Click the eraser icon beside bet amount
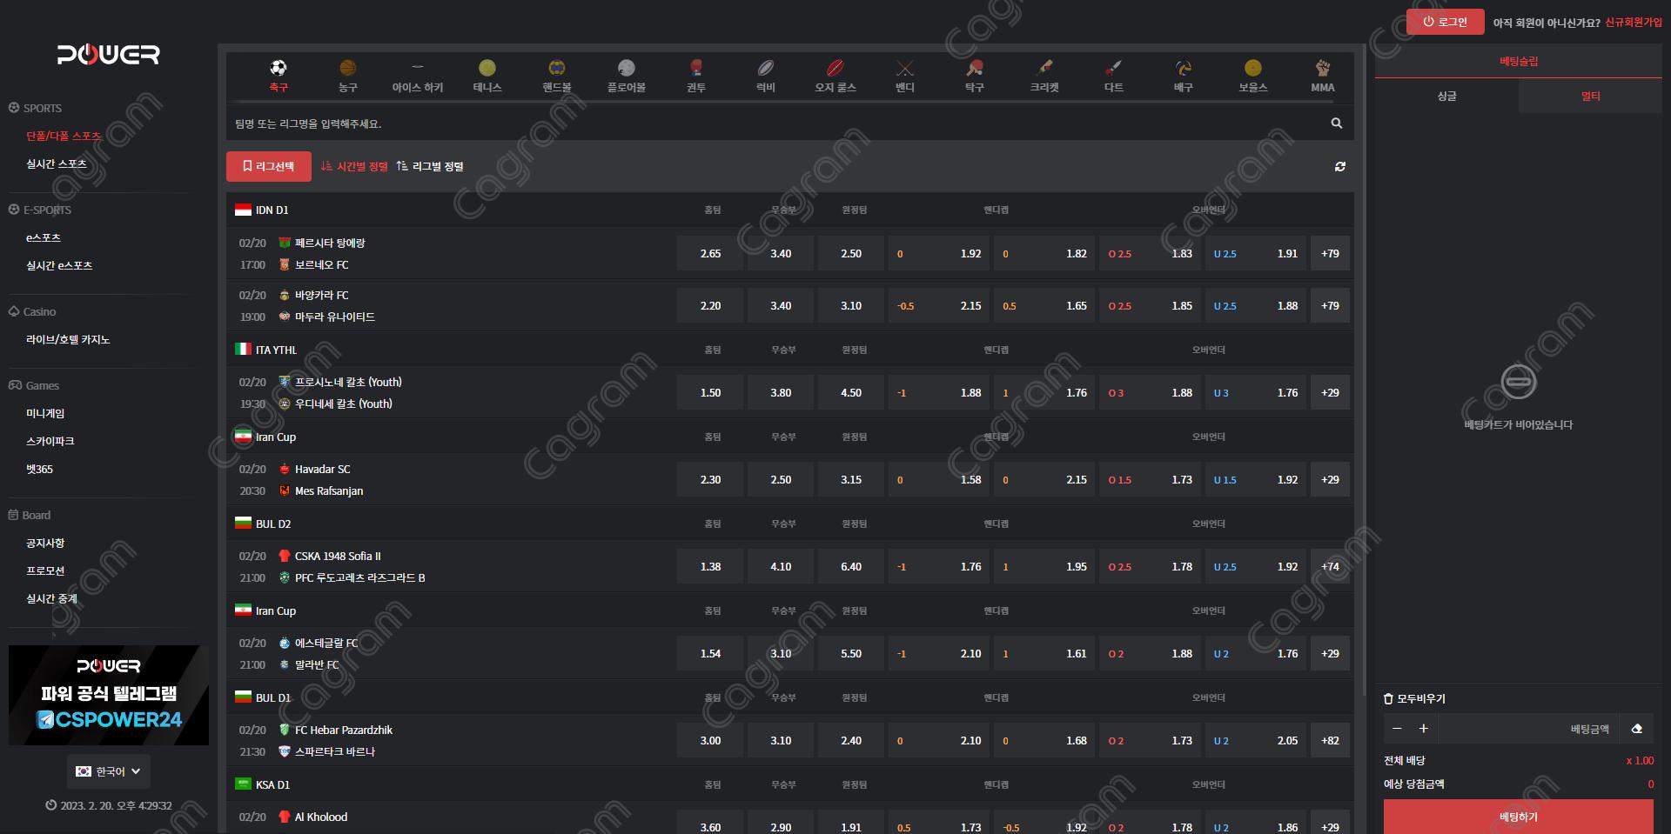Image resolution: width=1671 pixels, height=834 pixels. pyautogui.click(x=1636, y=729)
